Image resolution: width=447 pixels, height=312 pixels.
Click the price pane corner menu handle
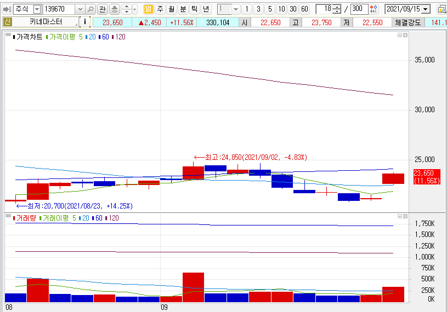[8, 34]
